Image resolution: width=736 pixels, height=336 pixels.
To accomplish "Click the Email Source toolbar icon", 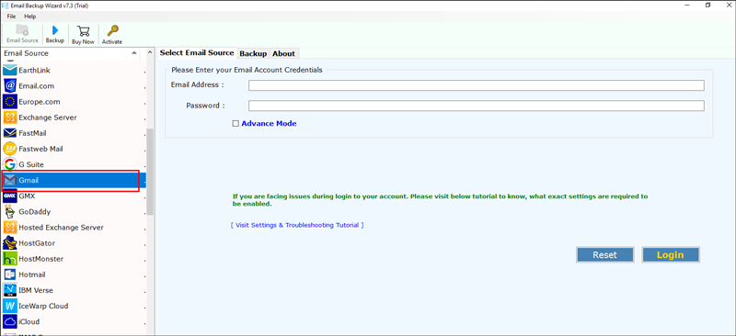I will (22, 30).
